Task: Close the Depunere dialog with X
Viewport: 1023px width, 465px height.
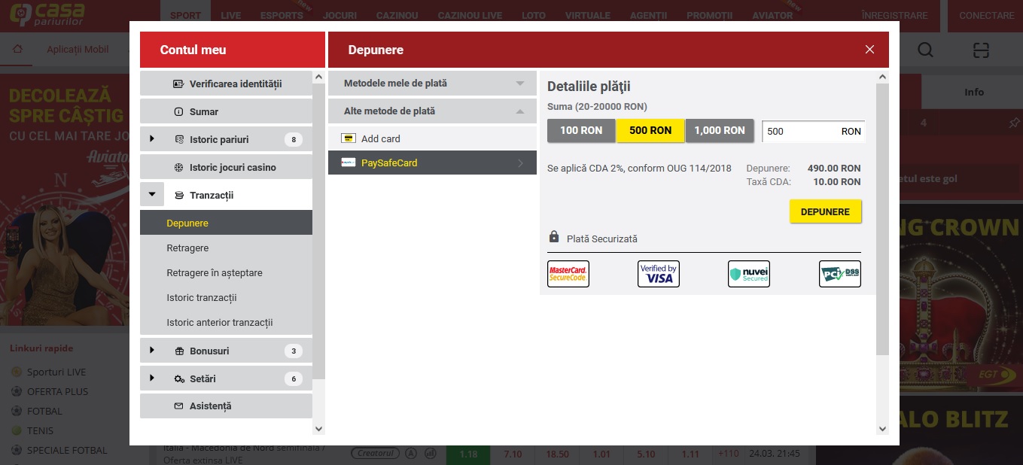Action: tap(869, 50)
